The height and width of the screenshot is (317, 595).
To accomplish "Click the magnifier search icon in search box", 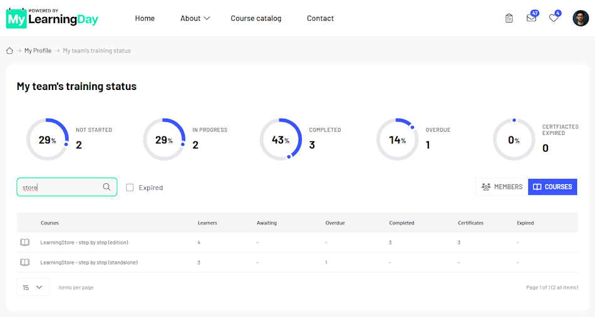I will point(106,187).
